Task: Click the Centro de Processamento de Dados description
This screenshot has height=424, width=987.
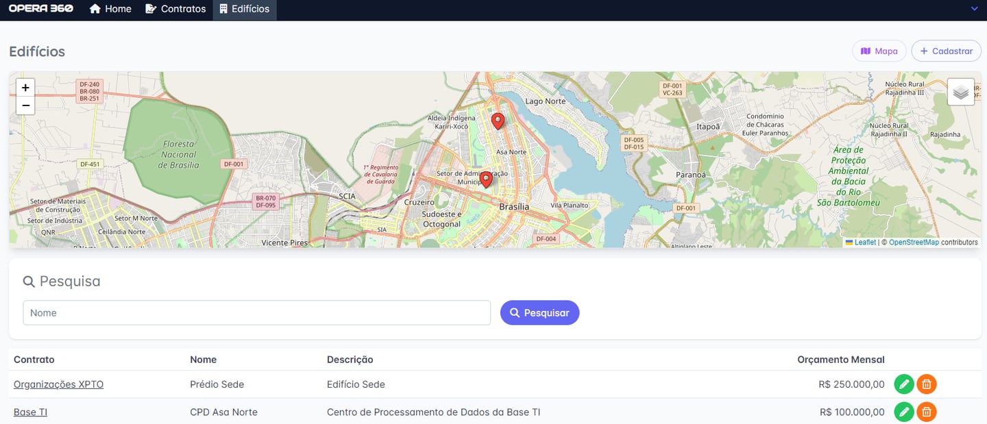Action: [x=434, y=412]
